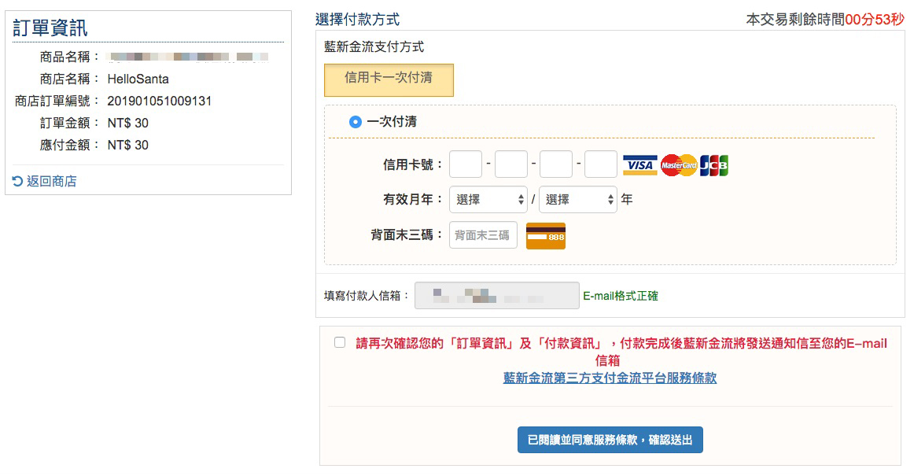
Task: Click 已閱讀並同意服務條款，確認送出 button
Action: pyautogui.click(x=610, y=440)
